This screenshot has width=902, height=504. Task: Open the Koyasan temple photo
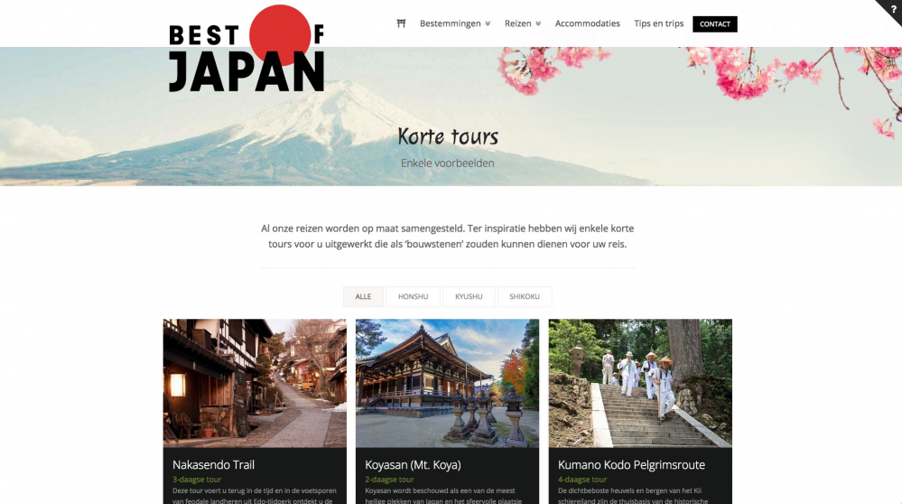click(x=447, y=383)
